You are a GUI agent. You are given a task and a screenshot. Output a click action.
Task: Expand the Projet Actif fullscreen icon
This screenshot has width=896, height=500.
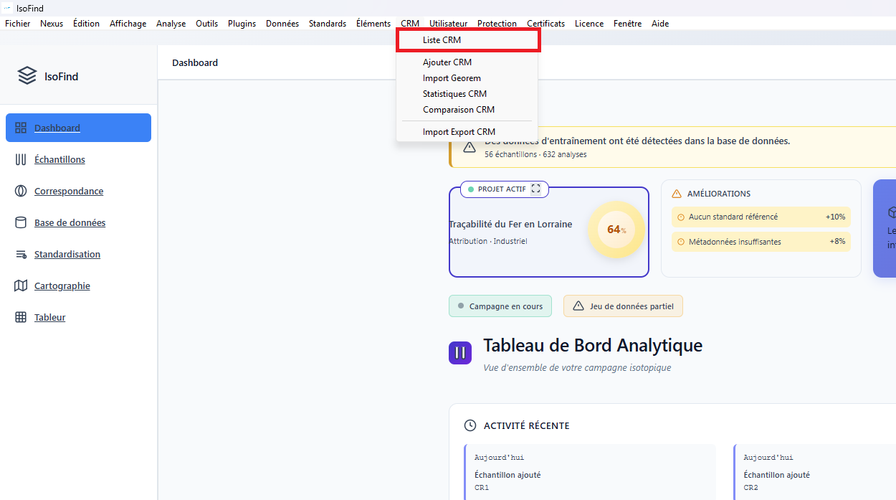(x=535, y=189)
